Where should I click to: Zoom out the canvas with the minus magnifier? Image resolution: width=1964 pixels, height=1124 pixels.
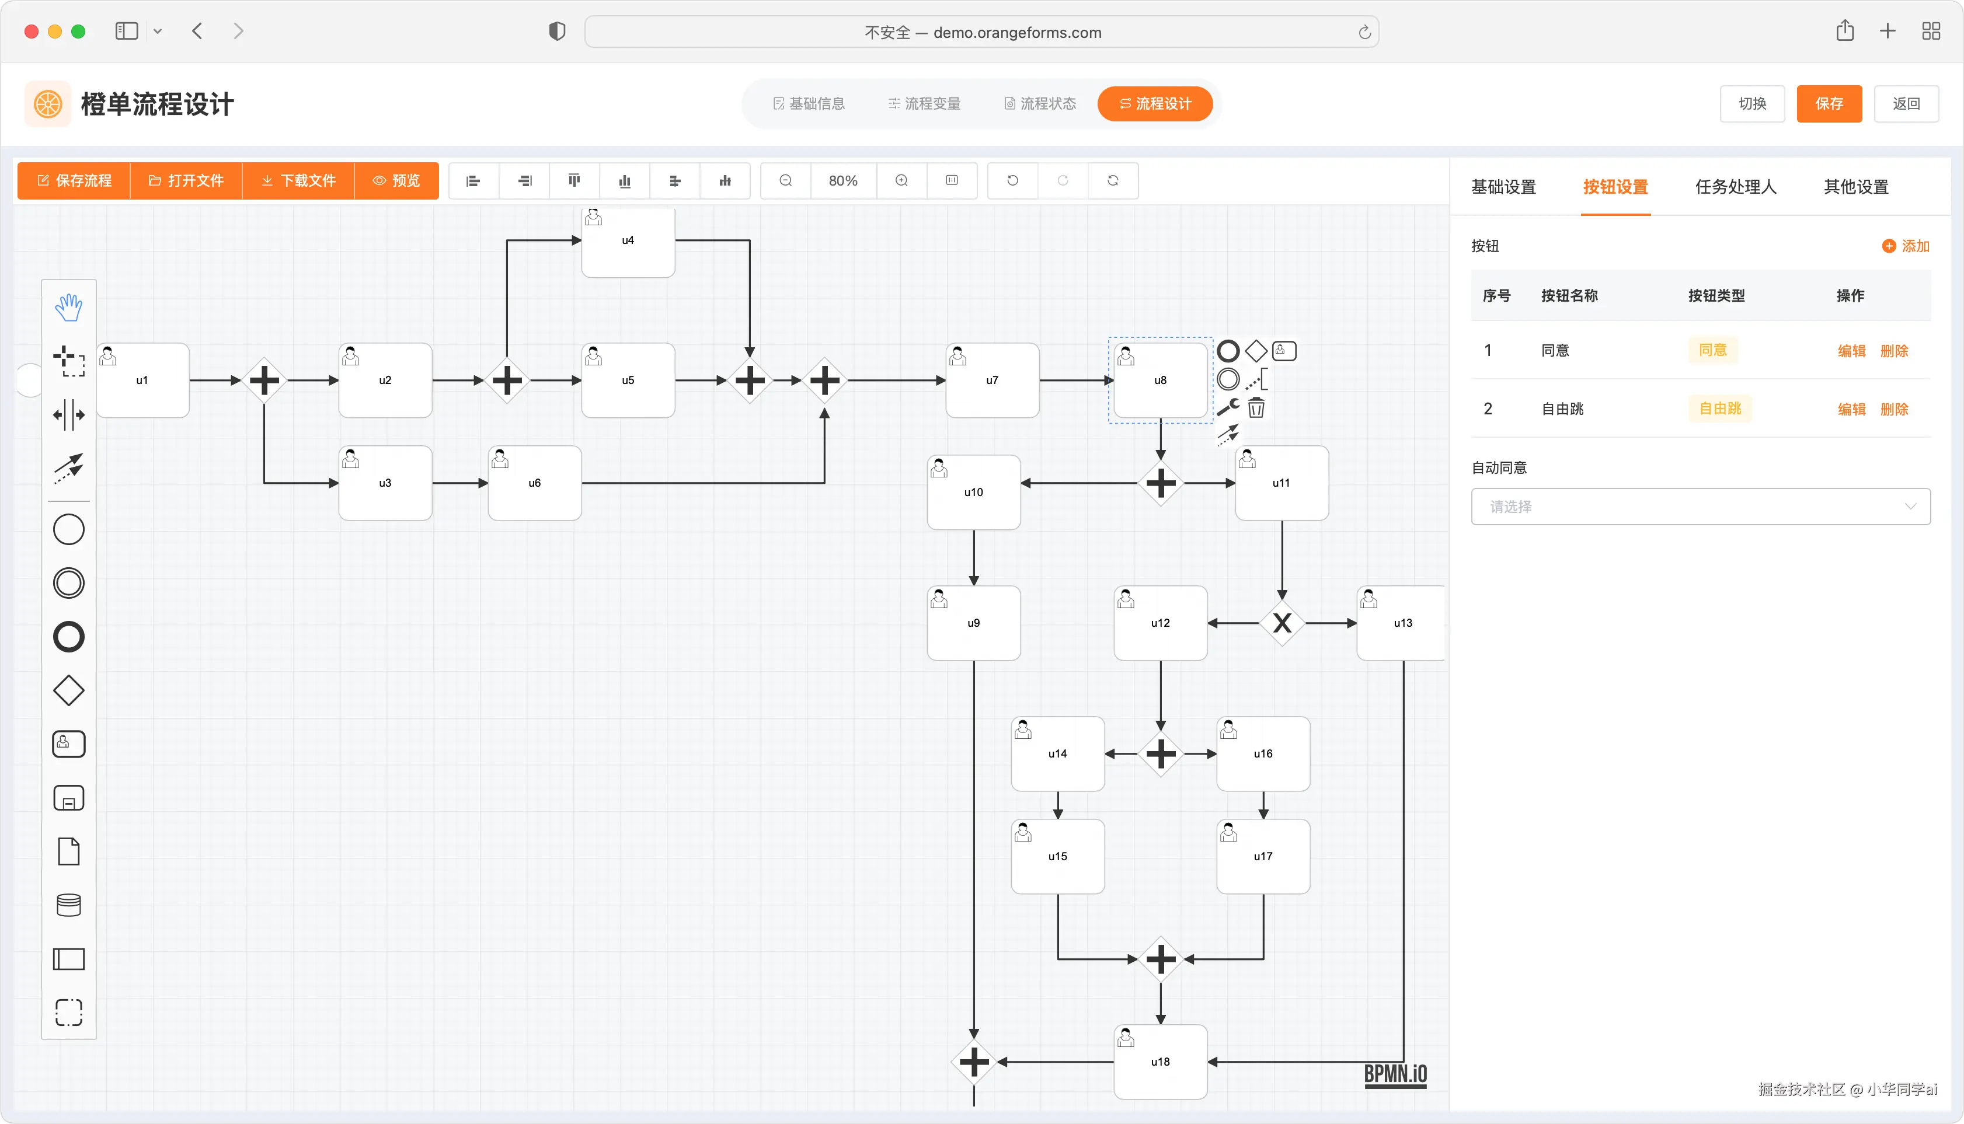[x=785, y=181]
